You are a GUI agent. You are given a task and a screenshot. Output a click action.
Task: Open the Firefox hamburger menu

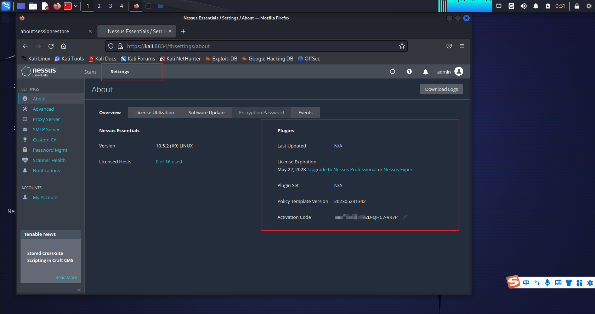click(462, 46)
